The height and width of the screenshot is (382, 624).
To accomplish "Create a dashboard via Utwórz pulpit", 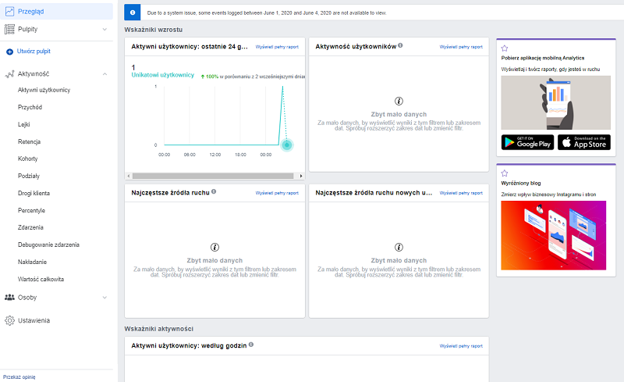I will (34, 52).
